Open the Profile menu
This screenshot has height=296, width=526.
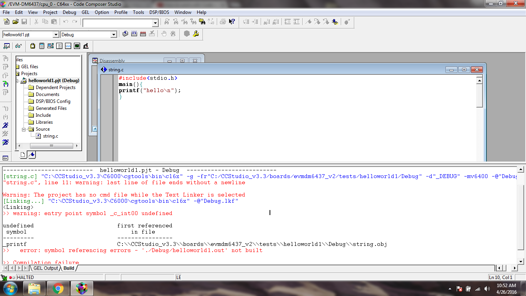(121, 12)
